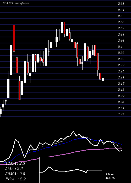Click the '<<Live MACD' label

(110, 176)
